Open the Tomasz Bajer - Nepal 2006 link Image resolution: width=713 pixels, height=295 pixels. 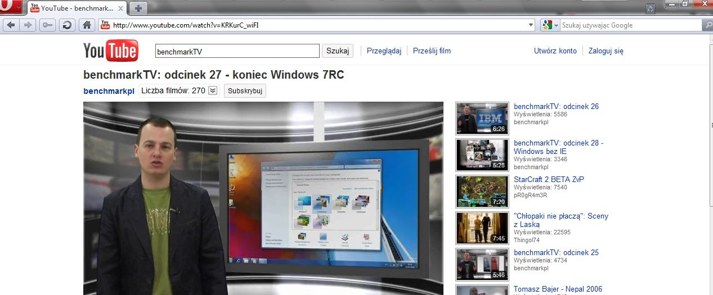(x=558, y=289)
